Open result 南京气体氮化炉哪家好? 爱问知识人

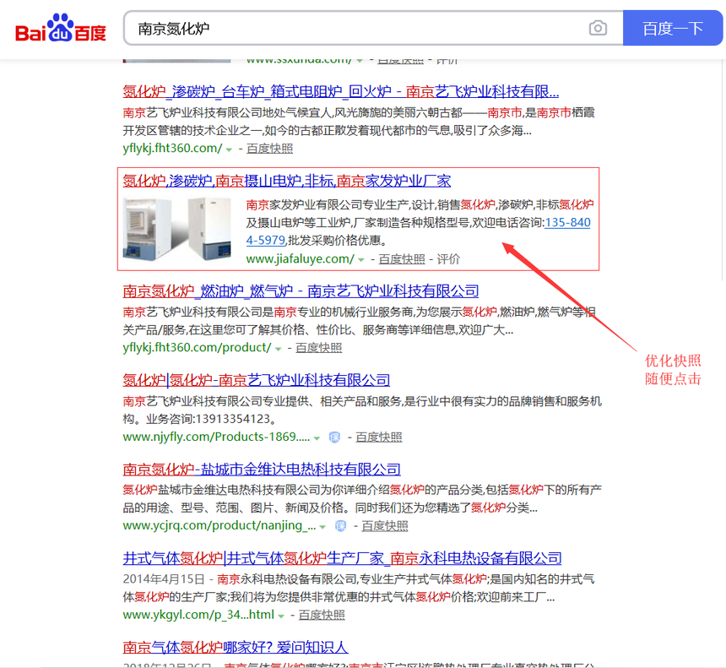click(236, 647)
